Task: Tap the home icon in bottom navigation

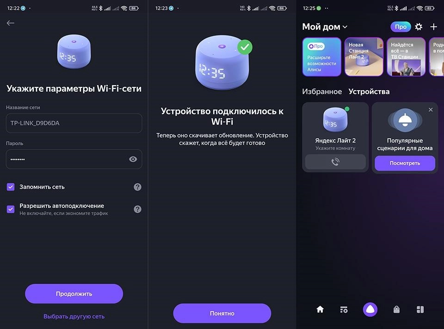Action: click(320, 310)
